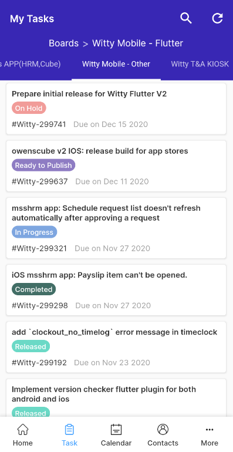
Task: Open the More three-dots icon
Action: click(210, 430)
